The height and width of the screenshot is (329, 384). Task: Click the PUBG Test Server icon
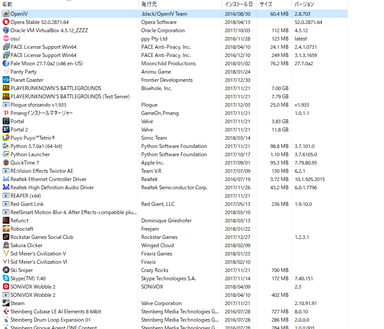coord(6,97)
